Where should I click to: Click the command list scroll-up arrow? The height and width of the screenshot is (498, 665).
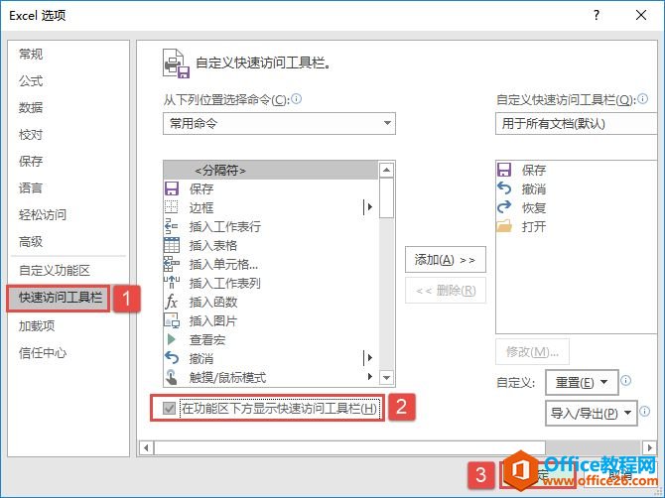click(386, 171)
